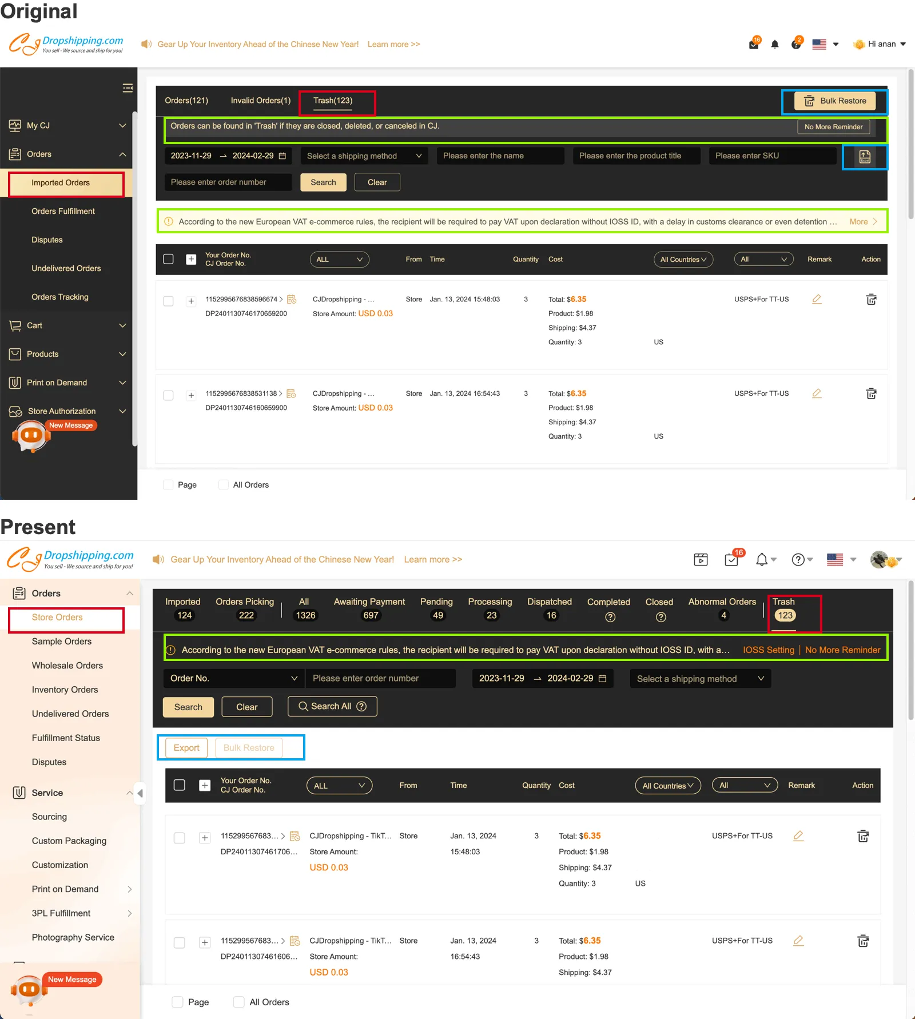Click the question mark inside Search All
This screenshot has height=1019, width=915.
pyautogui.click(x=361, y=706)
